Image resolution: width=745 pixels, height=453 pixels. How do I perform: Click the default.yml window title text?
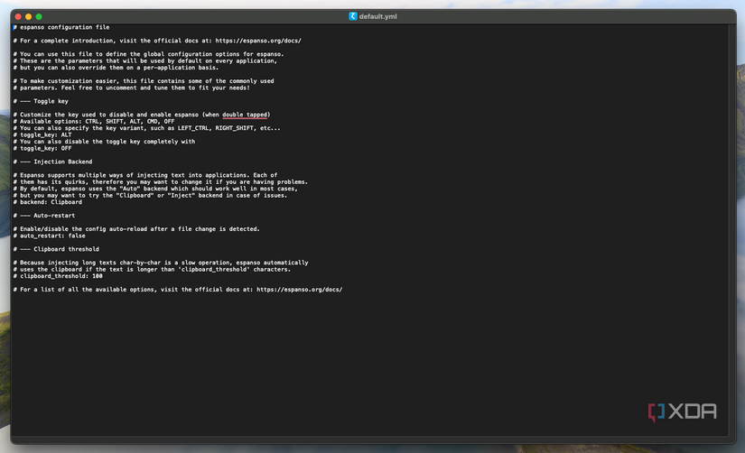click(377, 16)
